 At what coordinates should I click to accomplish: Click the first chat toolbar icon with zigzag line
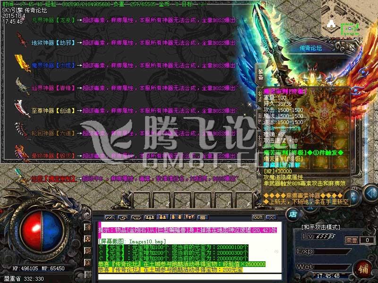click(x=110, y=217)
